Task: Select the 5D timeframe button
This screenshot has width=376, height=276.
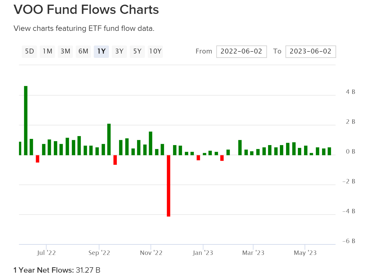Action: pos(29,51)
